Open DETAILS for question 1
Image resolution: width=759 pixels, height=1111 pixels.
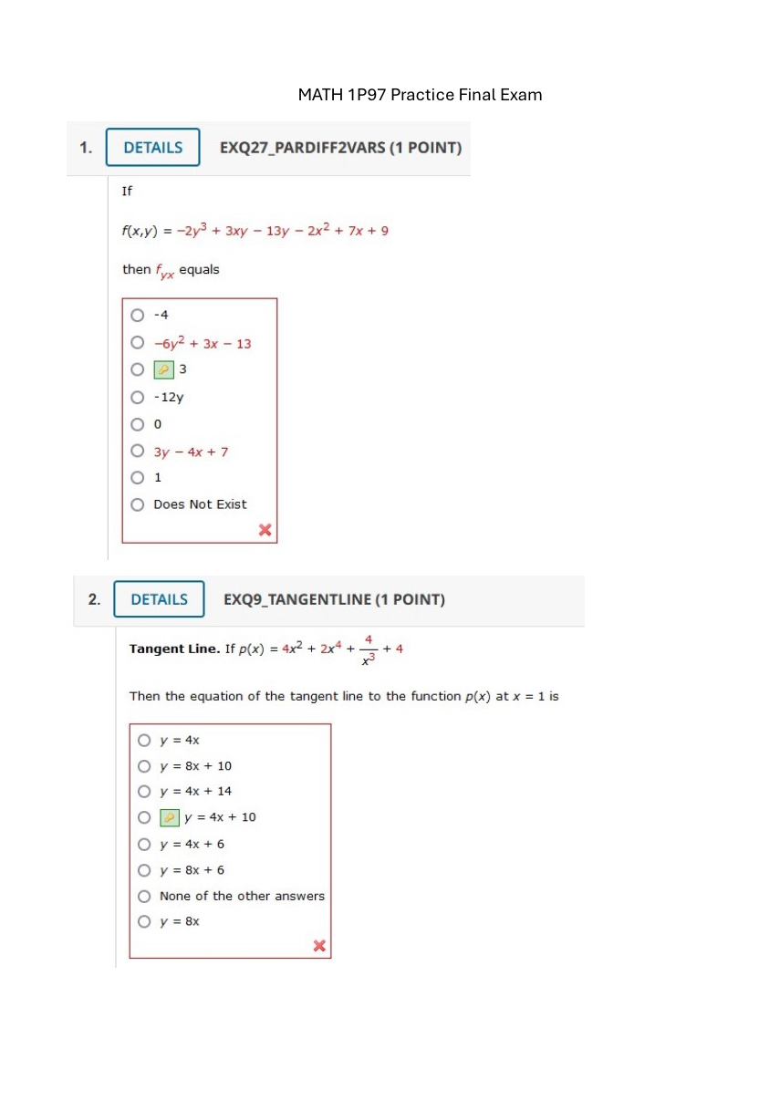point(152,147)
